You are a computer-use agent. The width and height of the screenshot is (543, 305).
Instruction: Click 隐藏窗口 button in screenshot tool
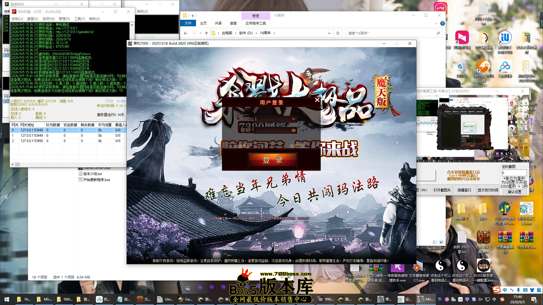click(x=464, y=190)
